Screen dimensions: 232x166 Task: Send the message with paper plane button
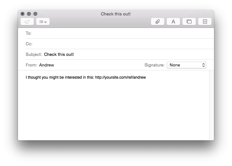coord(27,22)
